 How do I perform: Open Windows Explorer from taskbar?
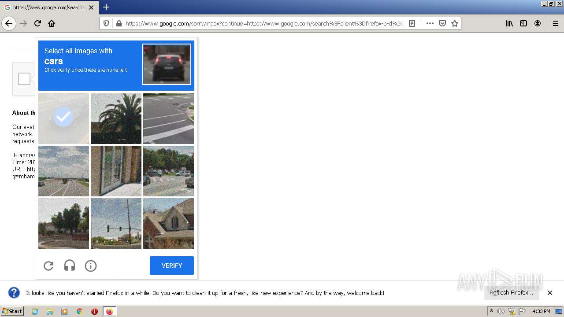pos(50,311)
